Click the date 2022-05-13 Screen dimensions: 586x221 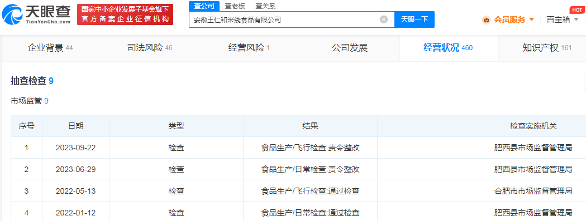pos(76,191)
